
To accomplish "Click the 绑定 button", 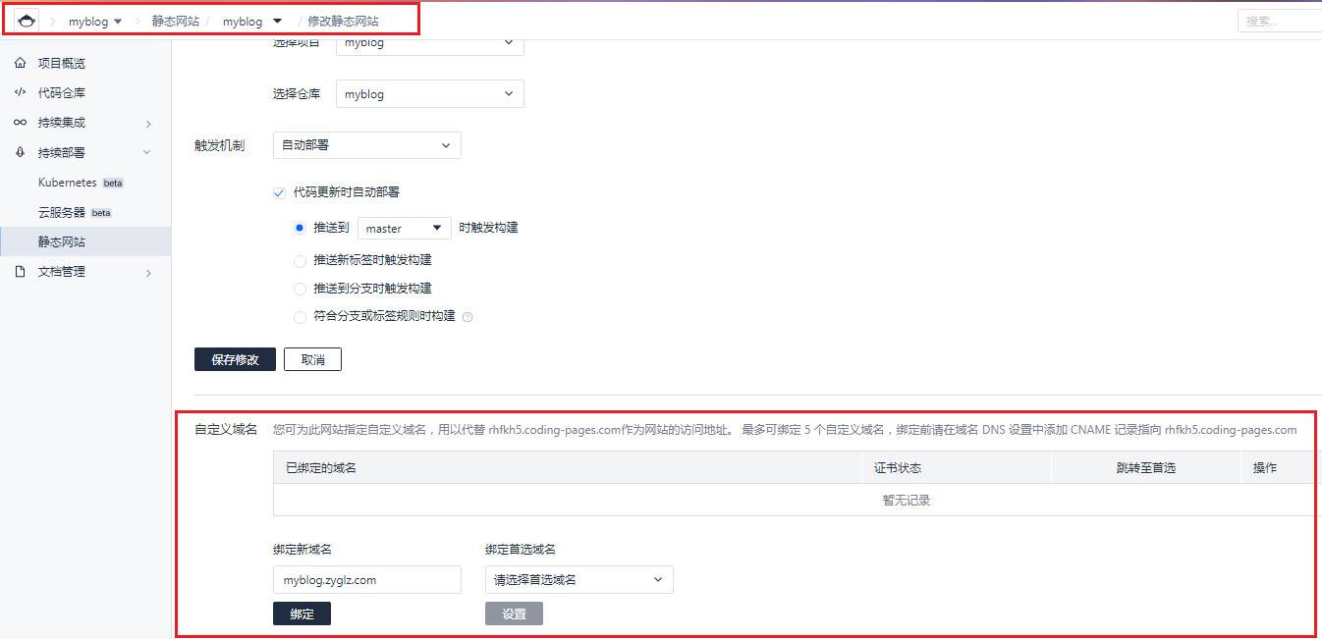I will tap(302, 613).
